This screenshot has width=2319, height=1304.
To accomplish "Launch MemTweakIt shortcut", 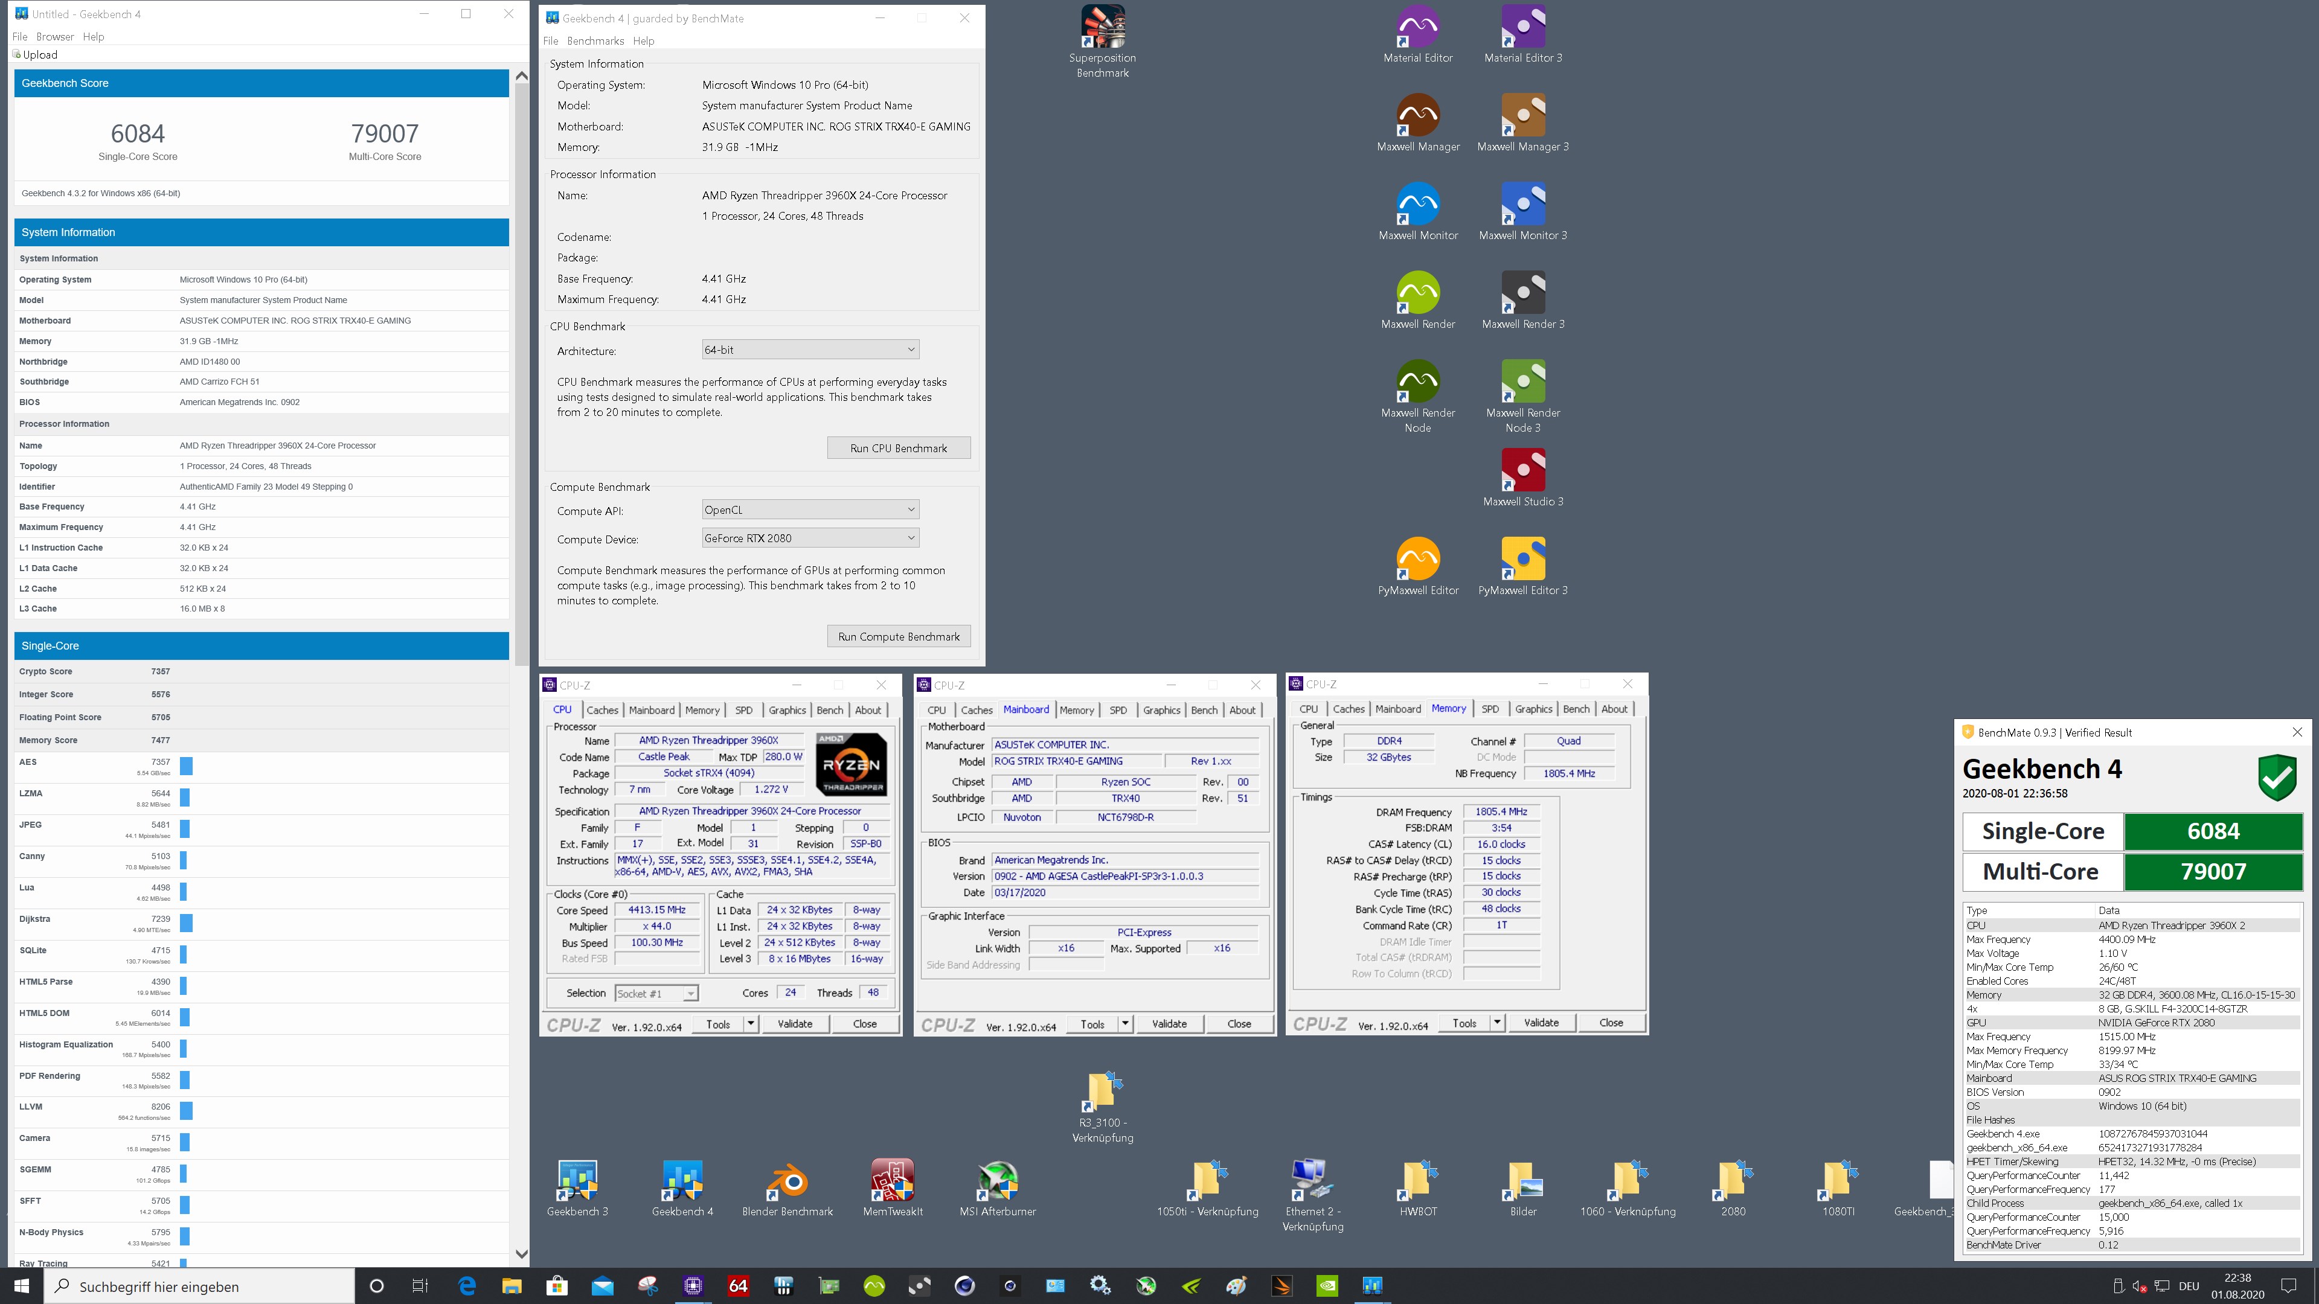I will [x=893, y=1188].
